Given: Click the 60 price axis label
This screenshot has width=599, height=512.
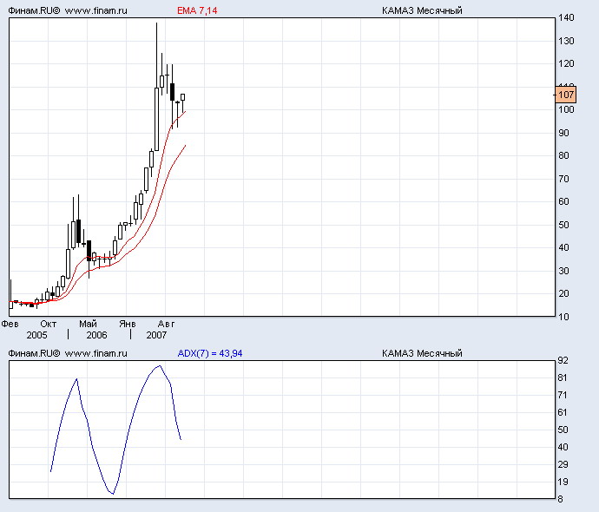Looking at the screenshot, I should click(564, 201).
